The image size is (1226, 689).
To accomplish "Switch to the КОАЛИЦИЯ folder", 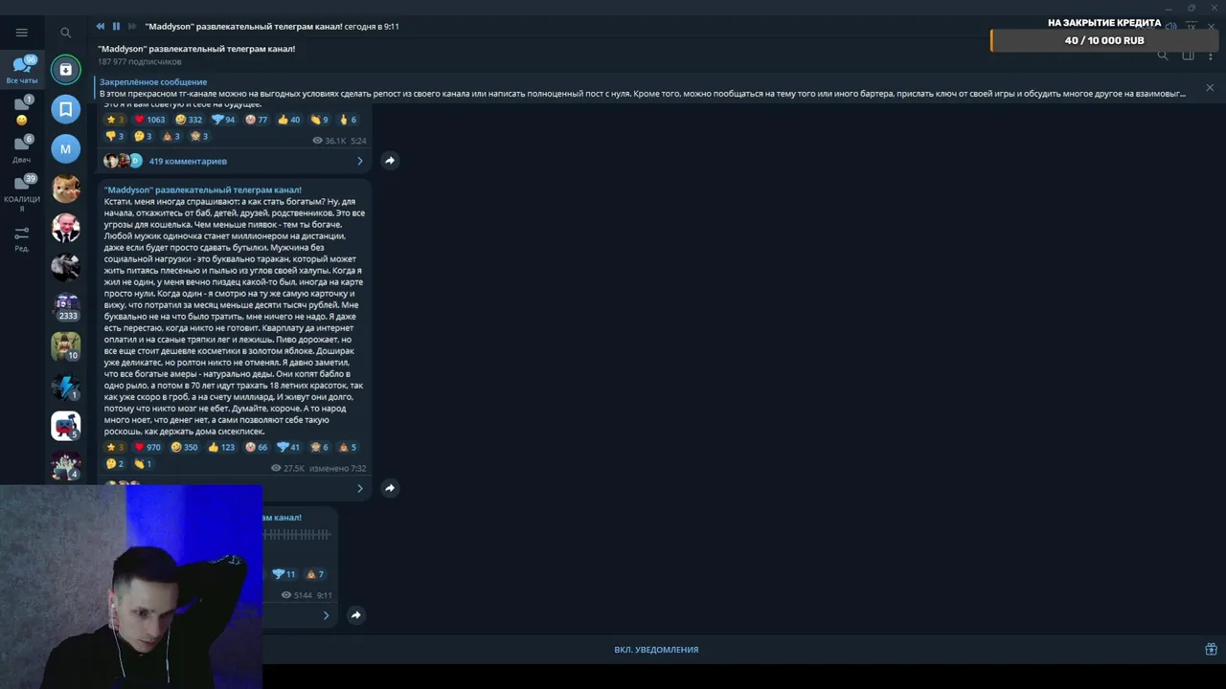I will [22, 193].
